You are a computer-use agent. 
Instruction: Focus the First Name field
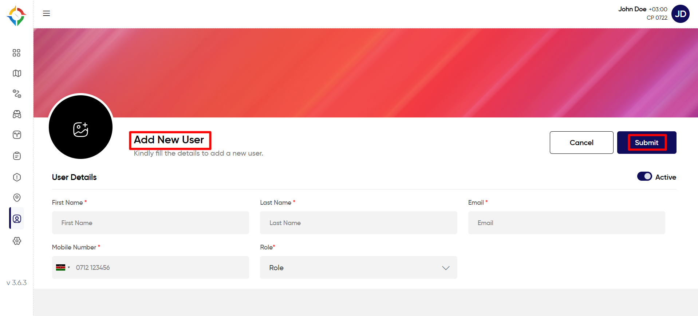tap(150, 223)
